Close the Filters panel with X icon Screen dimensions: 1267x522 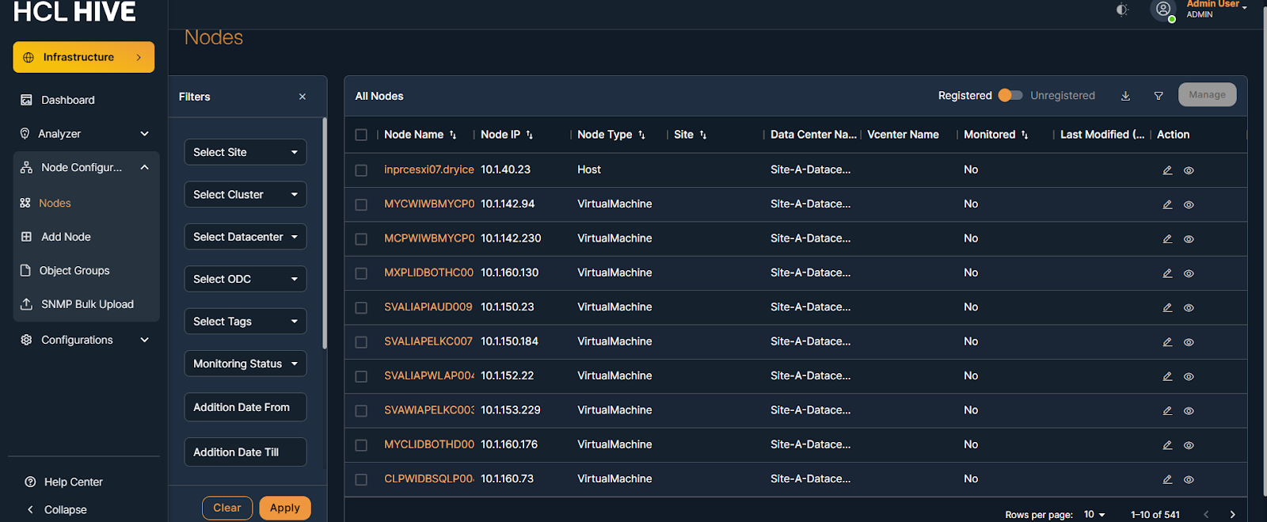point(302,97)
